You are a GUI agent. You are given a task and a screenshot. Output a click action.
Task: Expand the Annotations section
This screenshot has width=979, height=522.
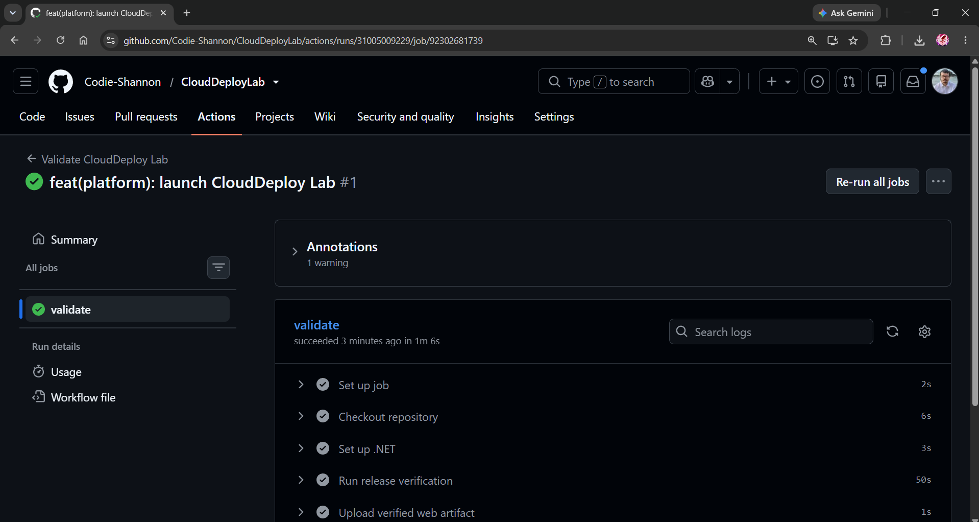click(295, 251)
